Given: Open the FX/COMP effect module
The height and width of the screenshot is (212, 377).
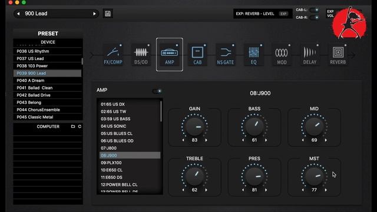Looking at the screenshot, I should point(113,55).
